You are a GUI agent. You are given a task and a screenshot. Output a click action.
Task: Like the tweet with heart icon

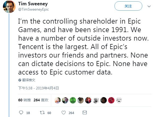[64, 112]
